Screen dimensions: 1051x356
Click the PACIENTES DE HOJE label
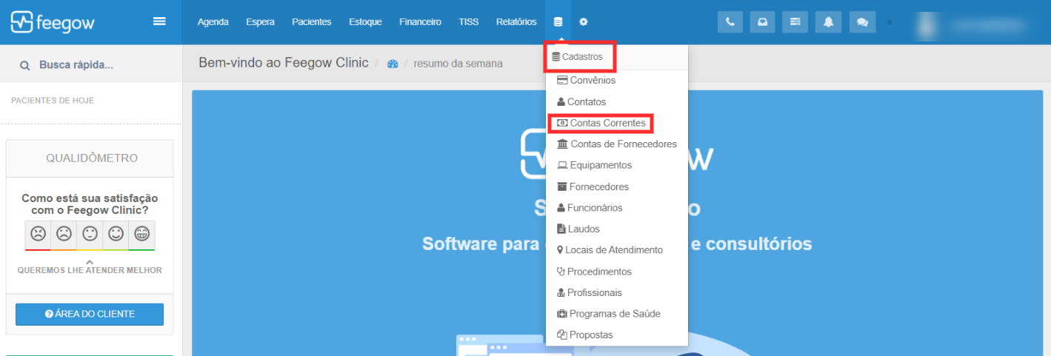53,101
